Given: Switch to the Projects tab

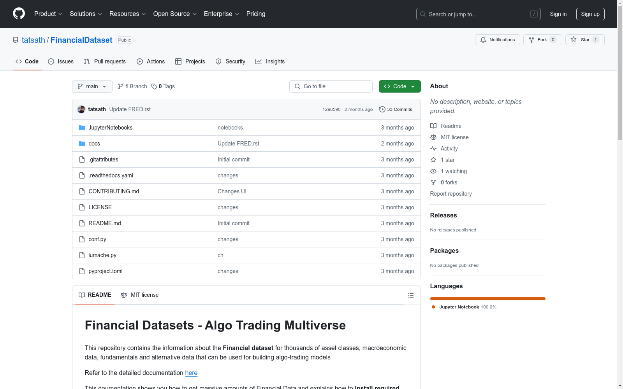Looking at the screenshot, I should pyautogui.click(x=190, y=61).
